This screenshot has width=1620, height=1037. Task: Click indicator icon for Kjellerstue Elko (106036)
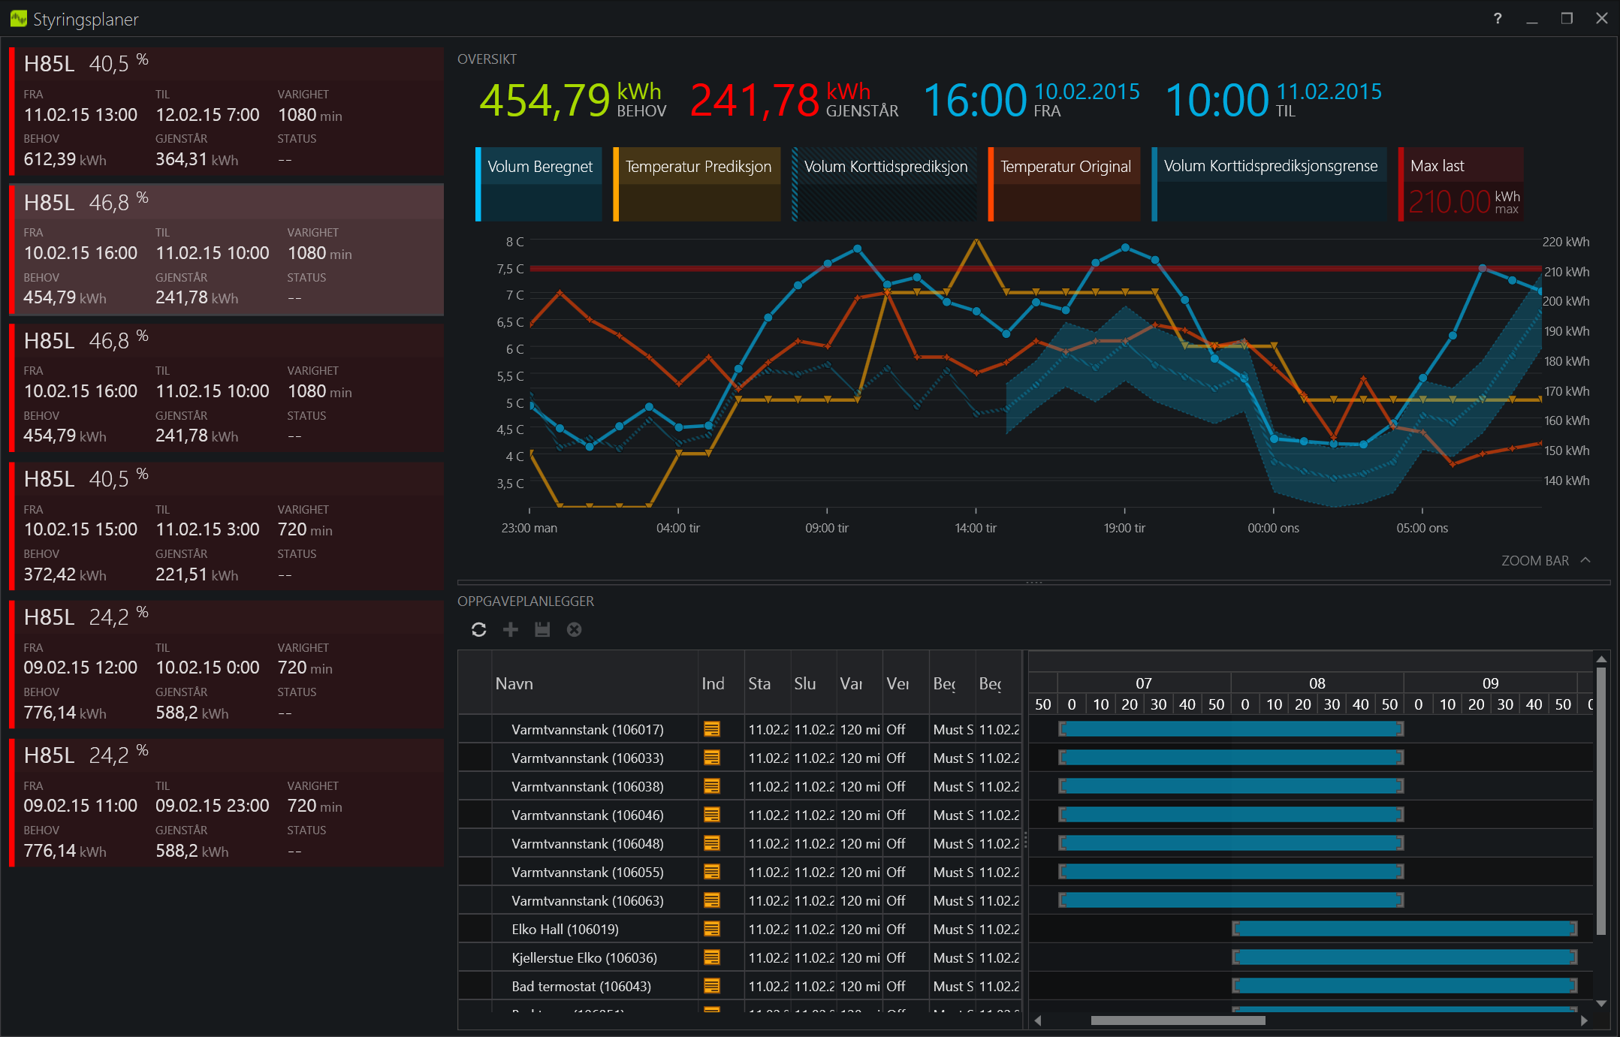tap(712, 957)
